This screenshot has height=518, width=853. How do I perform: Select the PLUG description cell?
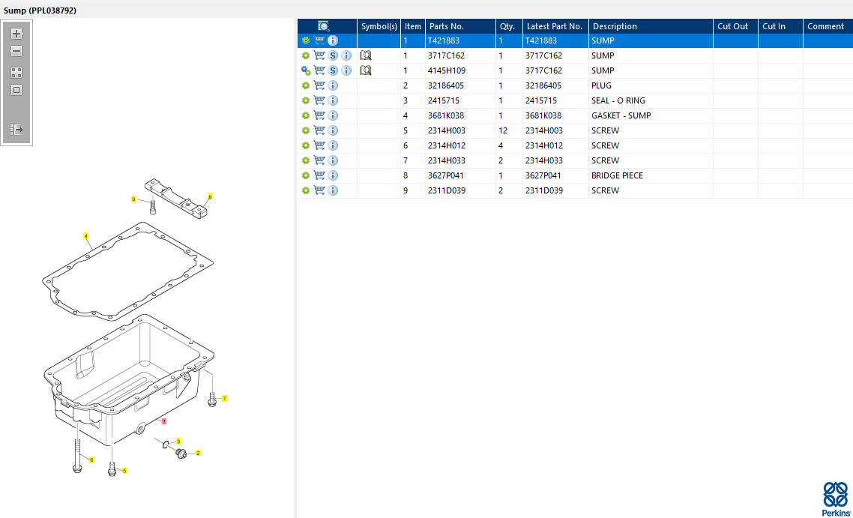click(x=601, y=85)
